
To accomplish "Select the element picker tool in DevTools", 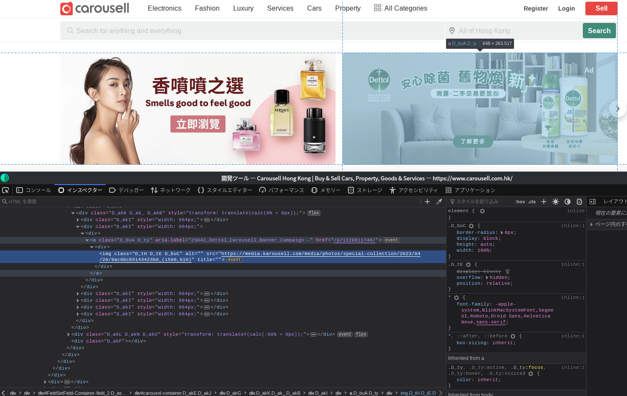I will (x=6, y=190).
